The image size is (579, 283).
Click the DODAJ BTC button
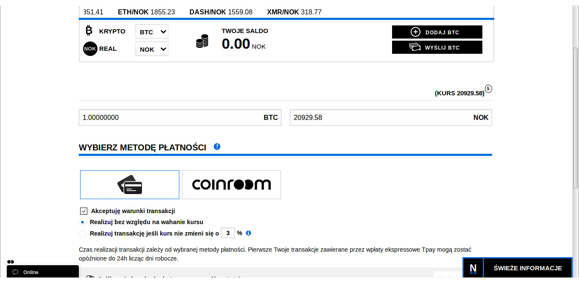tap(437, 32)
